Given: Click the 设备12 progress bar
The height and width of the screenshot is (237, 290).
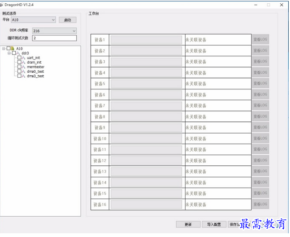Looking at the screenshot, I should pyautogui.click(x=146, y=160).
